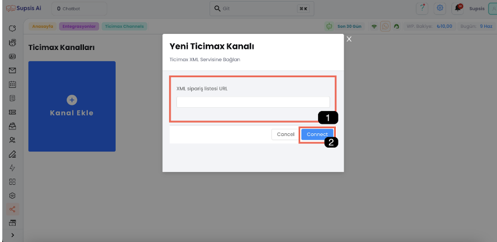
Task: Open the help question mark icon
Action: 422,8
